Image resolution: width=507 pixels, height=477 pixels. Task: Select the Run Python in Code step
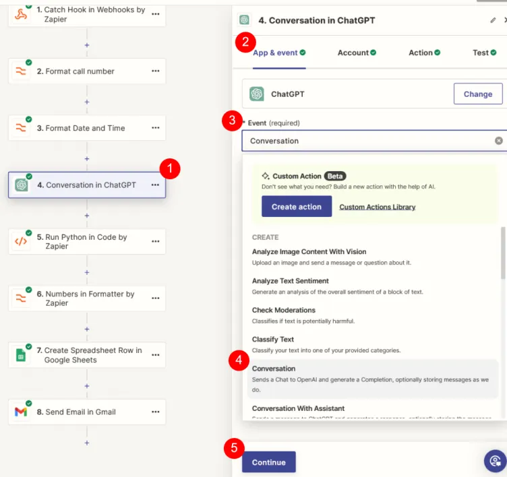[x=87, y=241]
